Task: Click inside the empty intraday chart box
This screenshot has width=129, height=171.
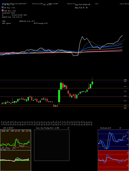Action: pos(52,145)
